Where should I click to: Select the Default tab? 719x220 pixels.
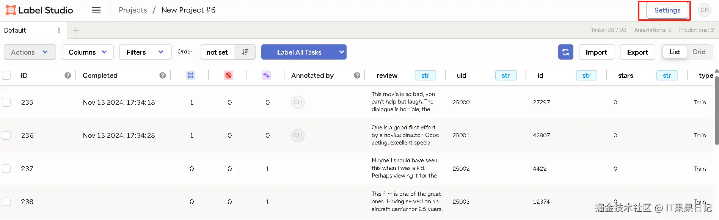click(x=15, y=30)
